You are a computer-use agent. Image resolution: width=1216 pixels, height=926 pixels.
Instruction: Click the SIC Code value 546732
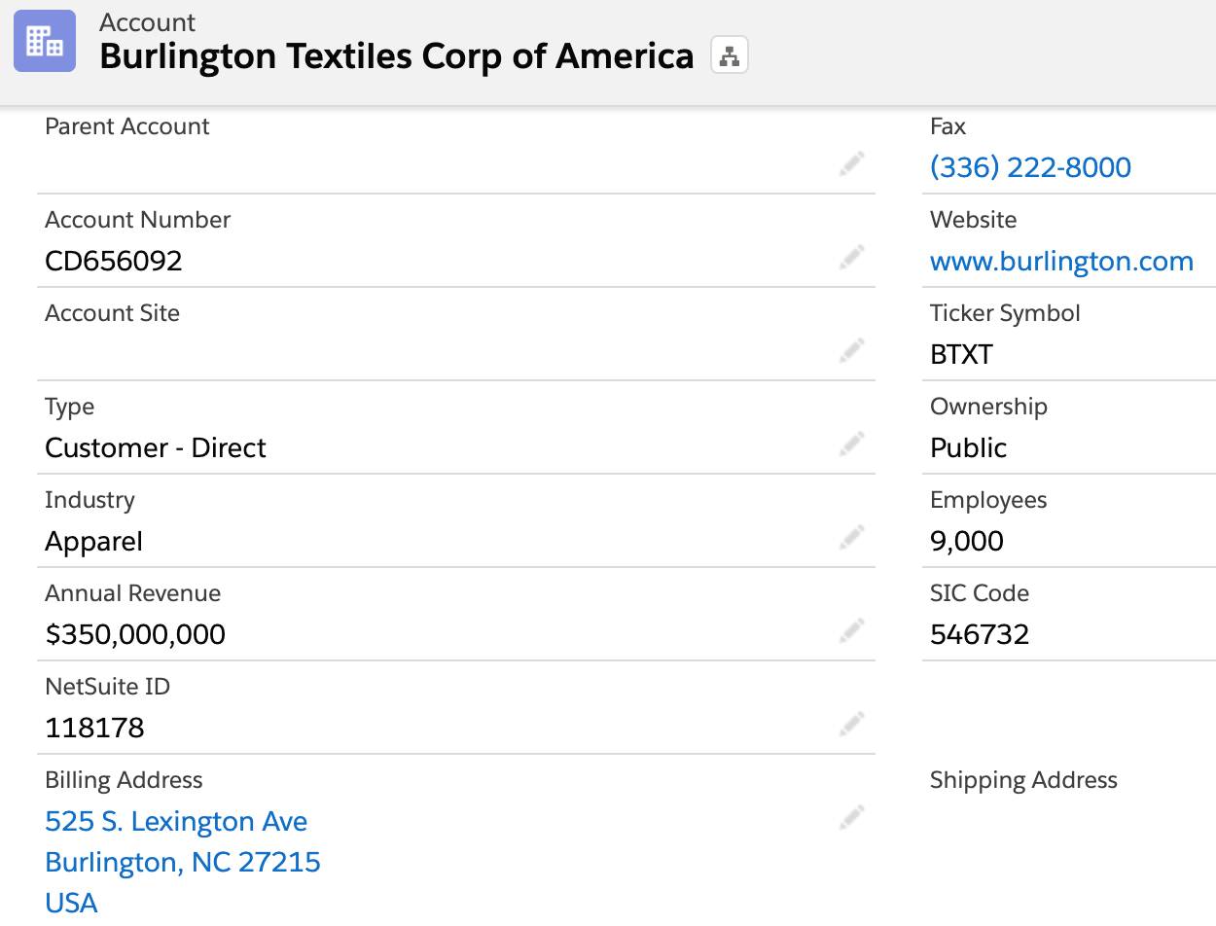(979, 635)
